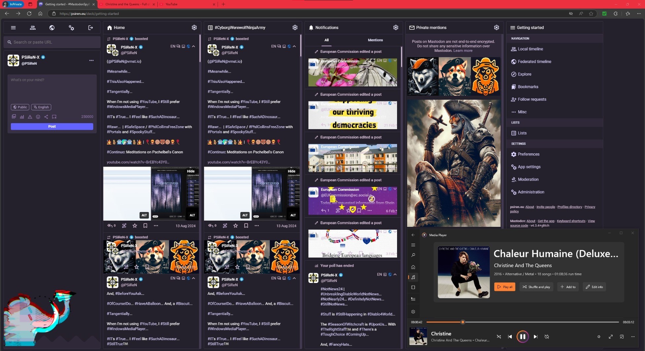The image size is (645, 351).
Task: Open Notifications column settings gear
Action: pos(396,27)
